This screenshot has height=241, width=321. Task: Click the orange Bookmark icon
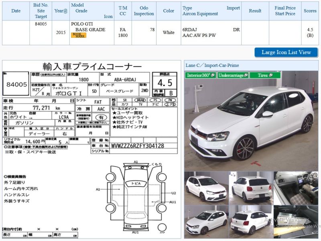coord(78,35)
